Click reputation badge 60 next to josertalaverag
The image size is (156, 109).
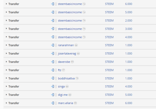click(78, 54)
